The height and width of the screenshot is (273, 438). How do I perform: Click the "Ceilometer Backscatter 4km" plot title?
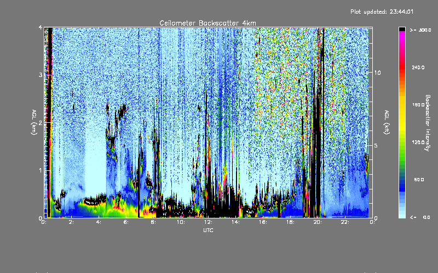208,23
